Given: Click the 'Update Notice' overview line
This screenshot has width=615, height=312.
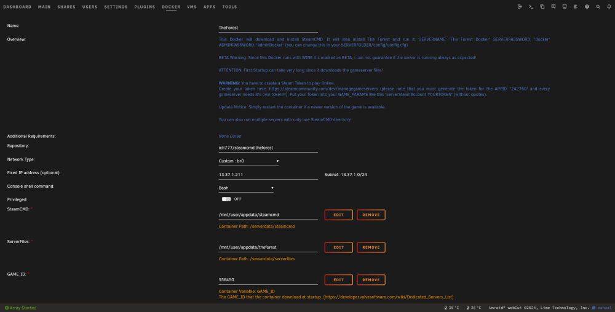Looking at the screenshot, I should 302,107.
